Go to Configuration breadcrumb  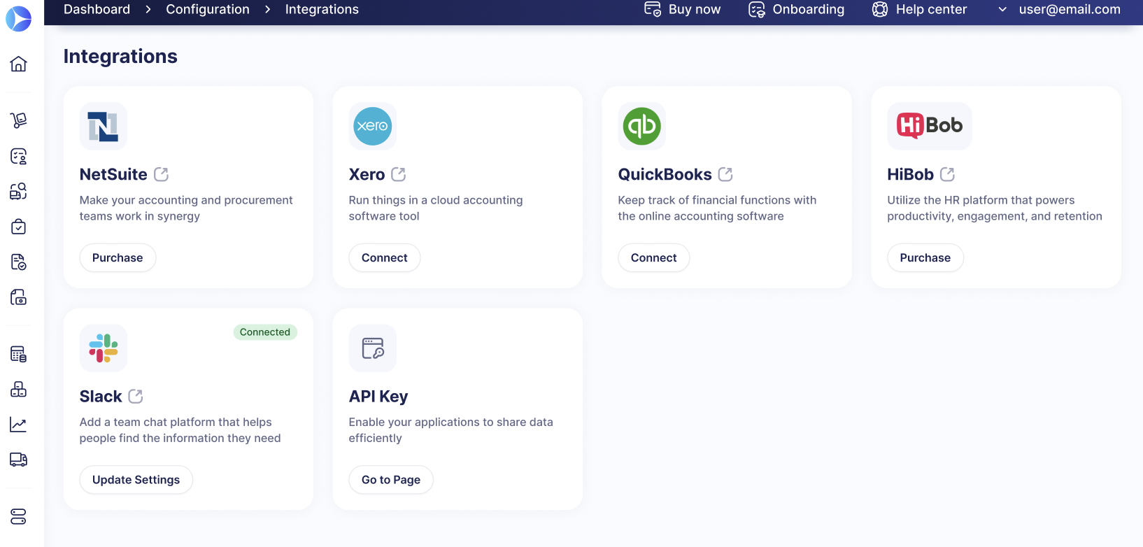click(208, 9)
